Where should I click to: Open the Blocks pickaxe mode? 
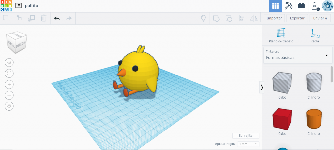pyautogui.click(x=288, y=6)
